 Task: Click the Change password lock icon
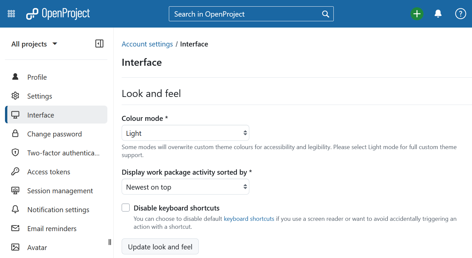tap(15, 133)
